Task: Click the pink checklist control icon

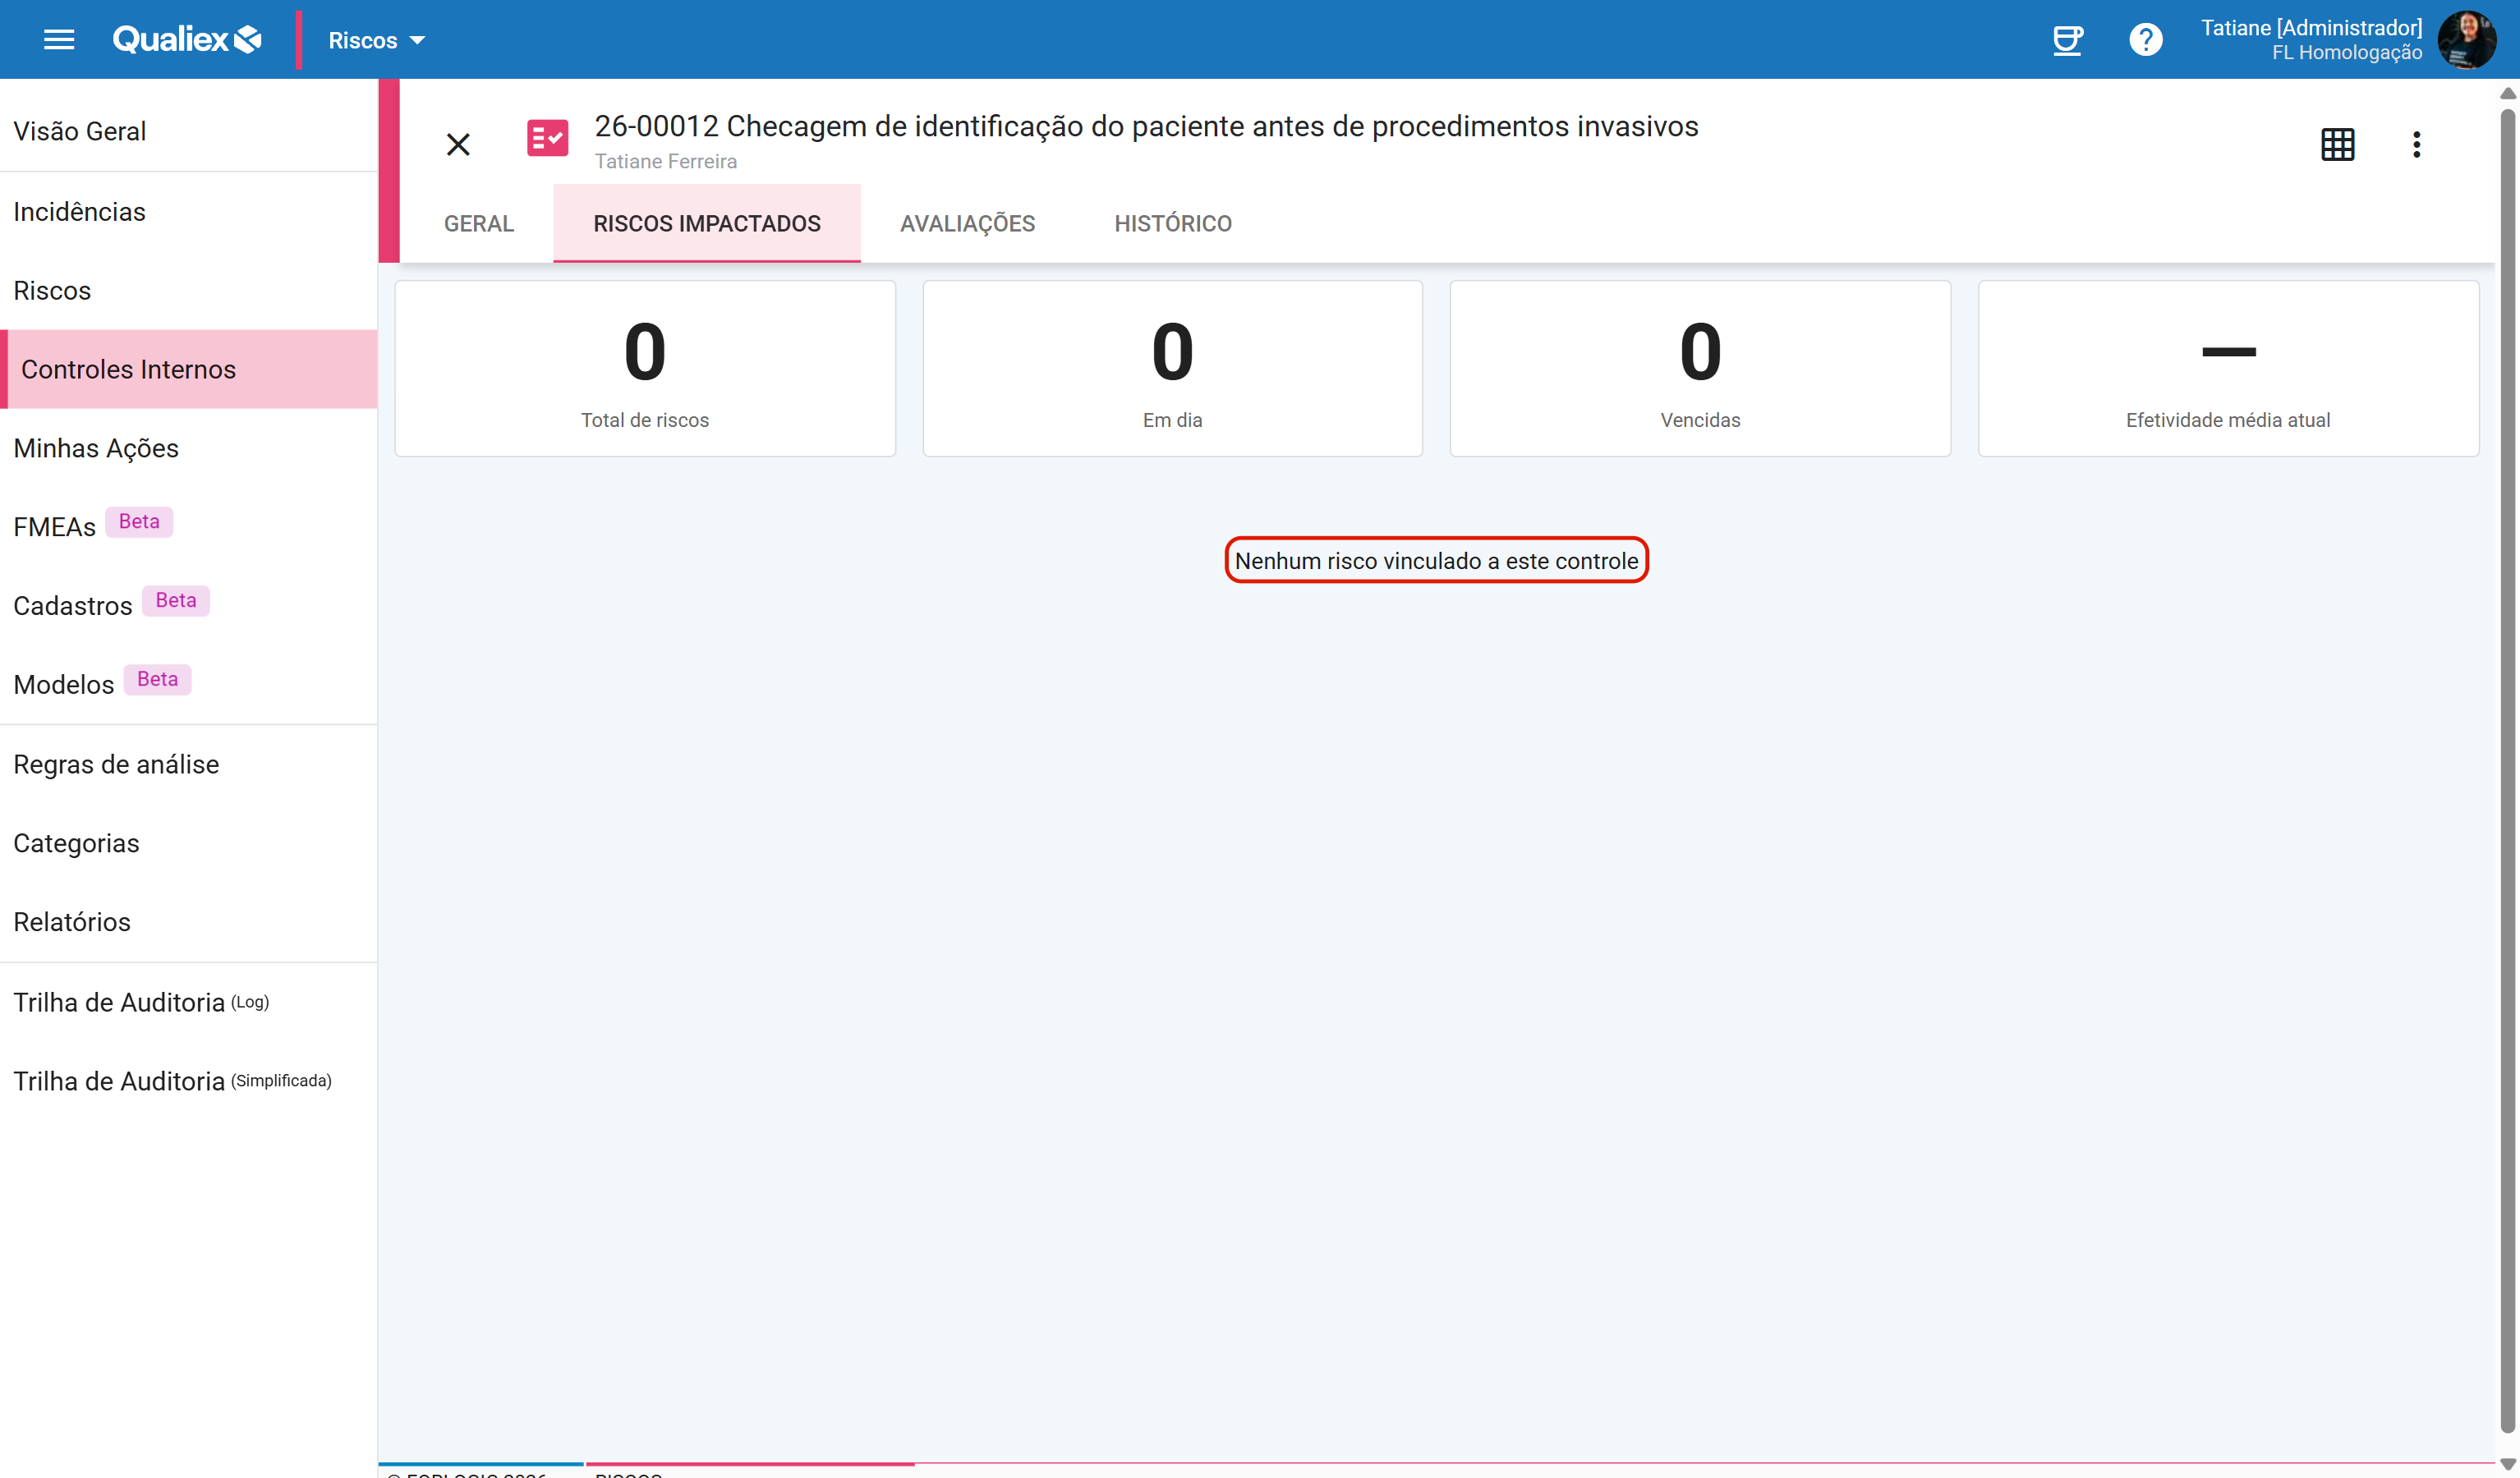Action: [x=548, y=138]
